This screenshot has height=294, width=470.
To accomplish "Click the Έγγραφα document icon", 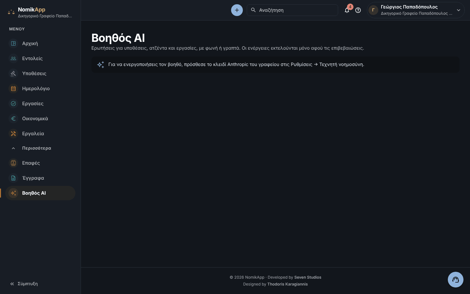I will point(13,178).
